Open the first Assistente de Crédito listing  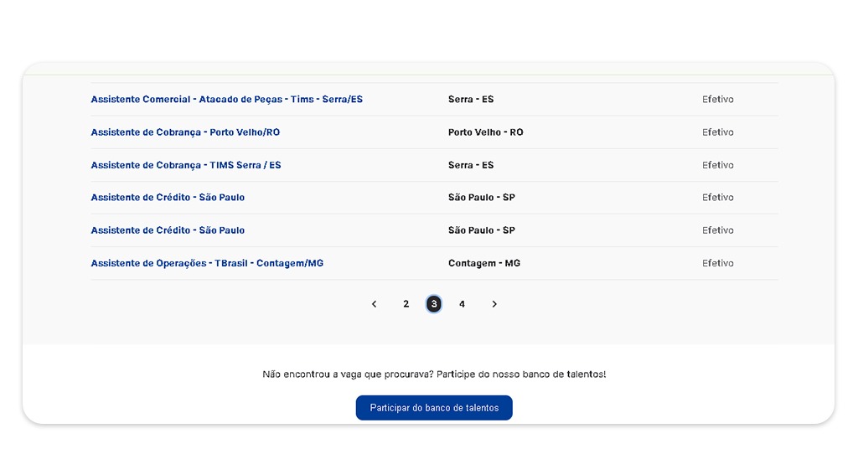coord(168,198)
